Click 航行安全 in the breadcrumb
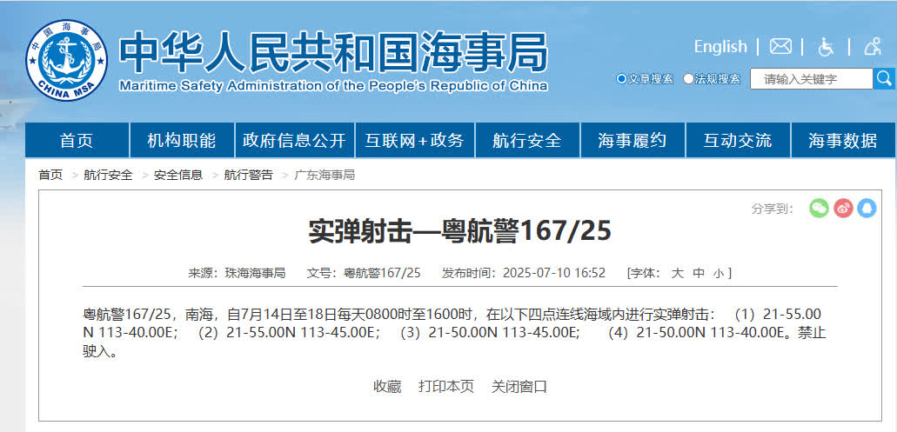 tap(108, 175)
